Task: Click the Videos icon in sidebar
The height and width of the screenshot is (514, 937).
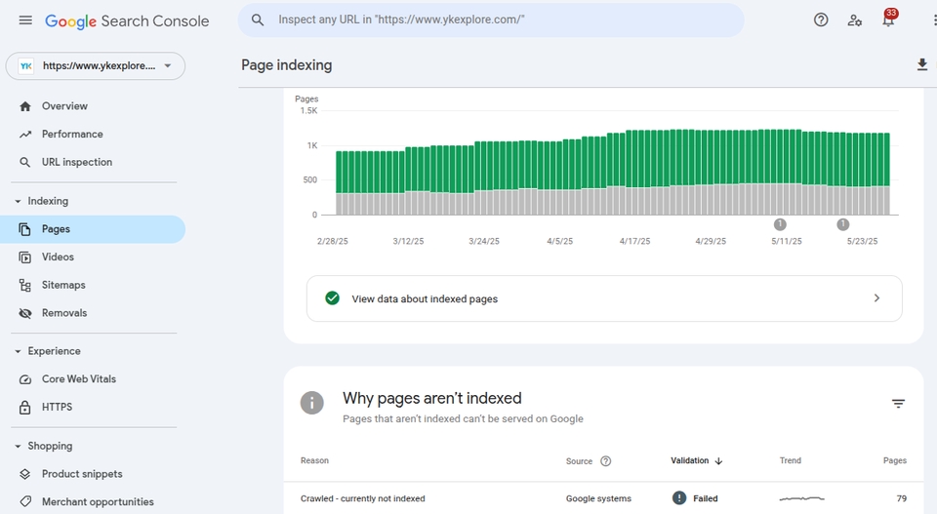Action: [25, 257]
